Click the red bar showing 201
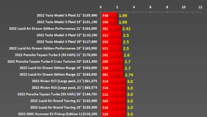Screen dimensions: 207x117 (x=111, y=55)
